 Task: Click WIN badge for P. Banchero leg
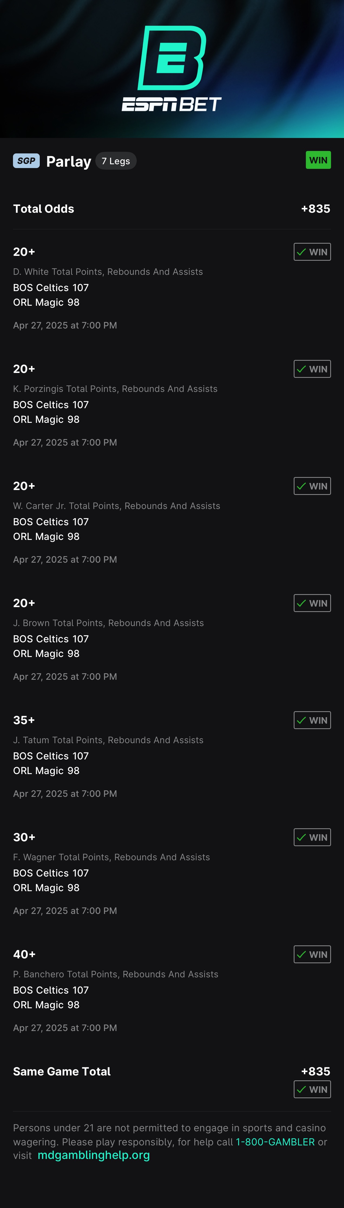coord(312,954)
